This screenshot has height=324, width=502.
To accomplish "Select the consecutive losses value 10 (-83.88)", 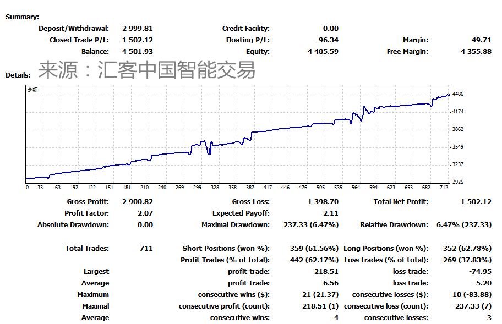I will click(x=472, y=295).
